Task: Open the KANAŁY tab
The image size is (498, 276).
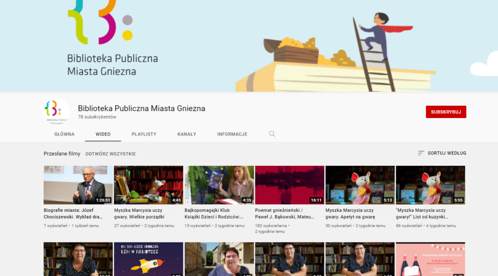Action: [x=187, y=134]
